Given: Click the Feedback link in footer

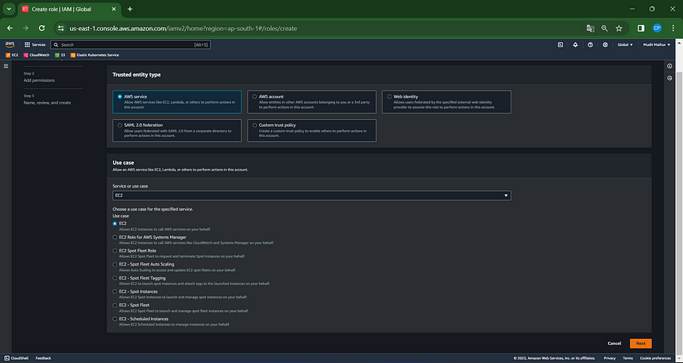Looking at the screenshot, I should (43, 358).
